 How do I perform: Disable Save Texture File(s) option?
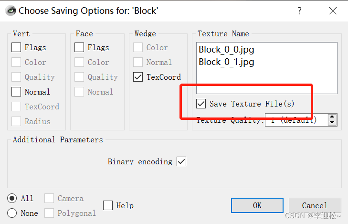(x=201, y=104)
